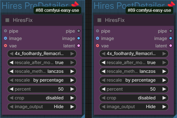Toggle rescale_after_model in PreDetailer node
This screenshot has height=118, width=177.
click(x=42, y=62)
